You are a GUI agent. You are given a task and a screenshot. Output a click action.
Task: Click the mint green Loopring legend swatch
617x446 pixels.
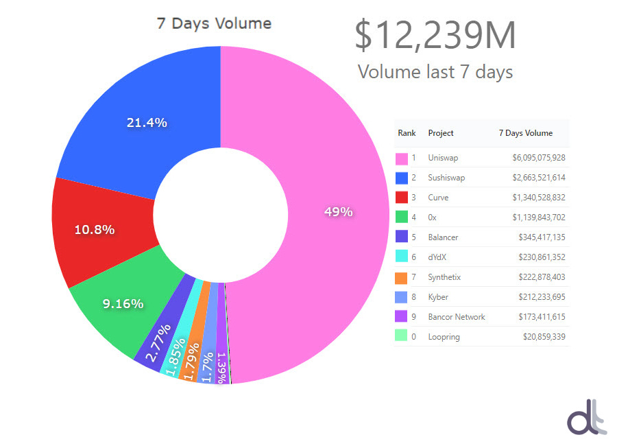pos(401,336)
